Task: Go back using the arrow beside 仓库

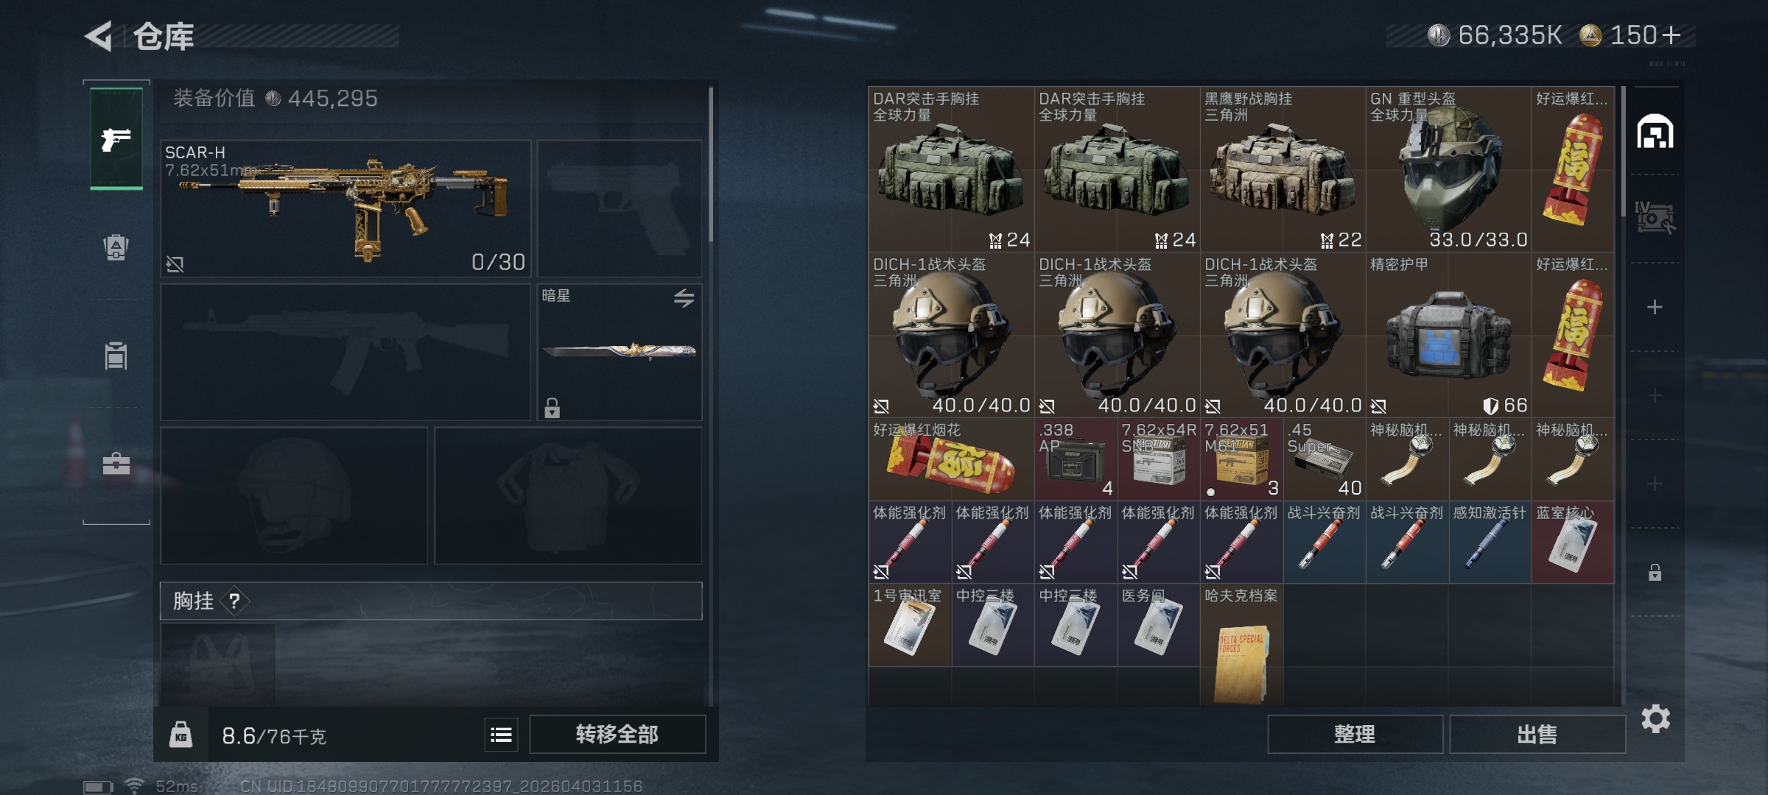Action: point(99,35)
